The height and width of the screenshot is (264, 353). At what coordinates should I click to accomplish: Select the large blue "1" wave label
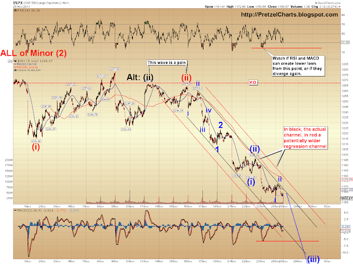click(x=217, y=149)
